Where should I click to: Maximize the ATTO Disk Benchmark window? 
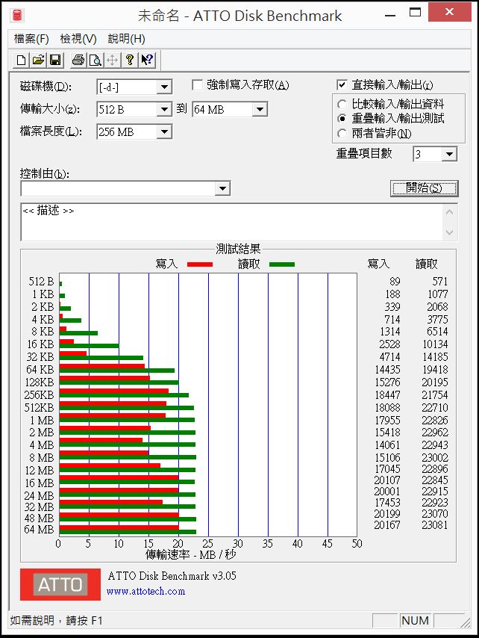point(415,13)
